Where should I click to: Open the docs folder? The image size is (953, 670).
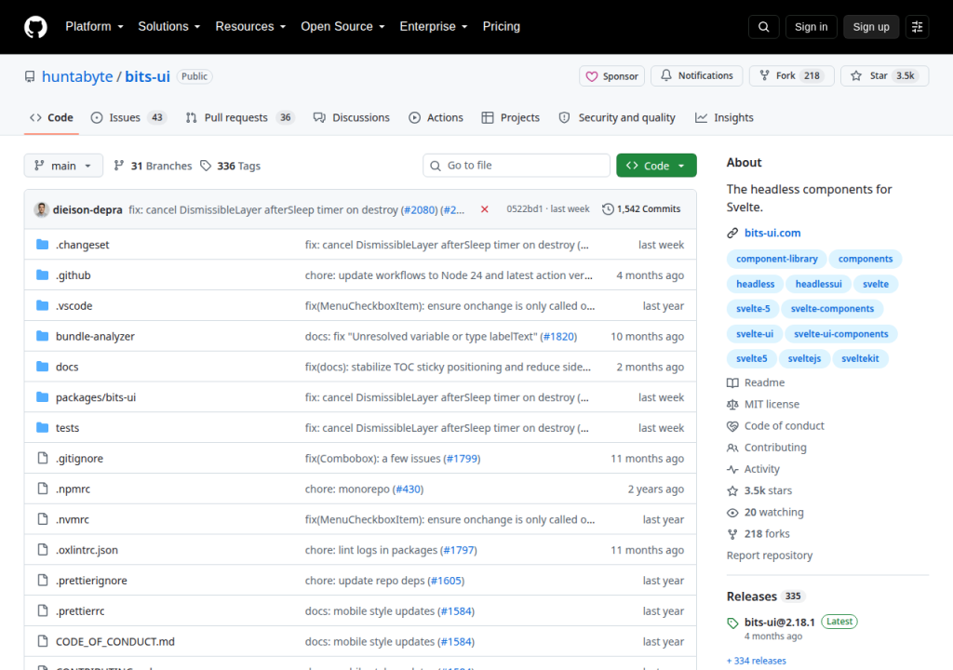tap(67, 367)
